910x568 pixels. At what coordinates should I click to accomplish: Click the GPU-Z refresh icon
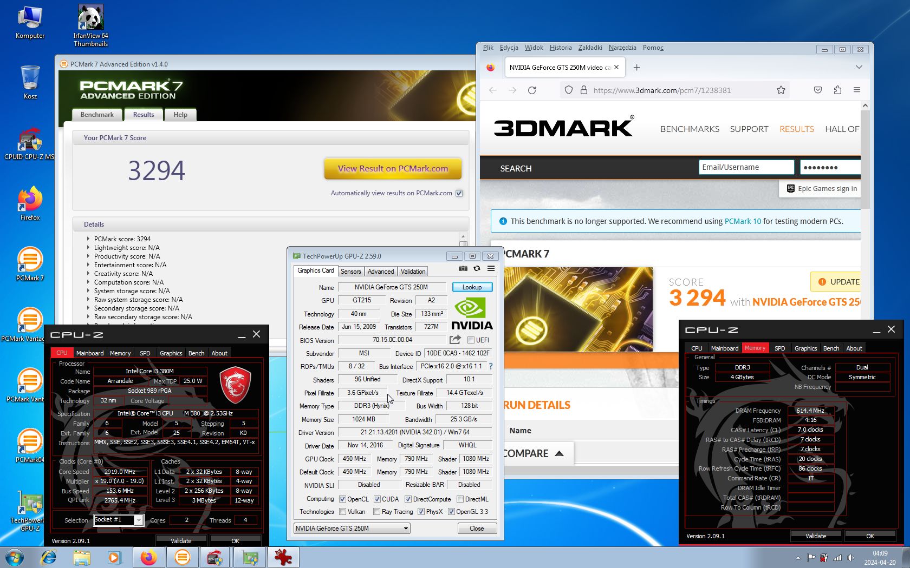(477, 268)
